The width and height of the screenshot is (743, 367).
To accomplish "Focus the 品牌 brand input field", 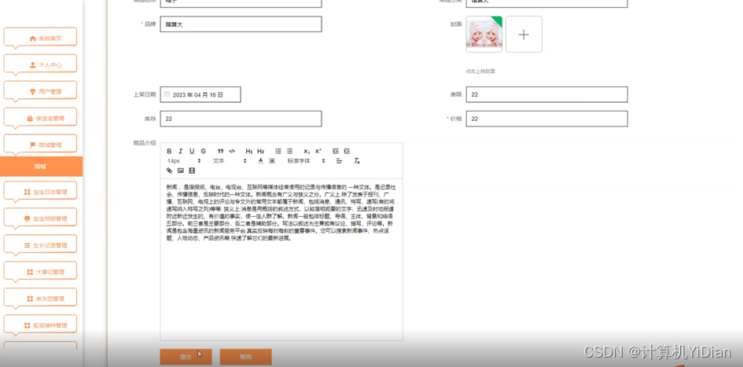I will tap(241, 24).
